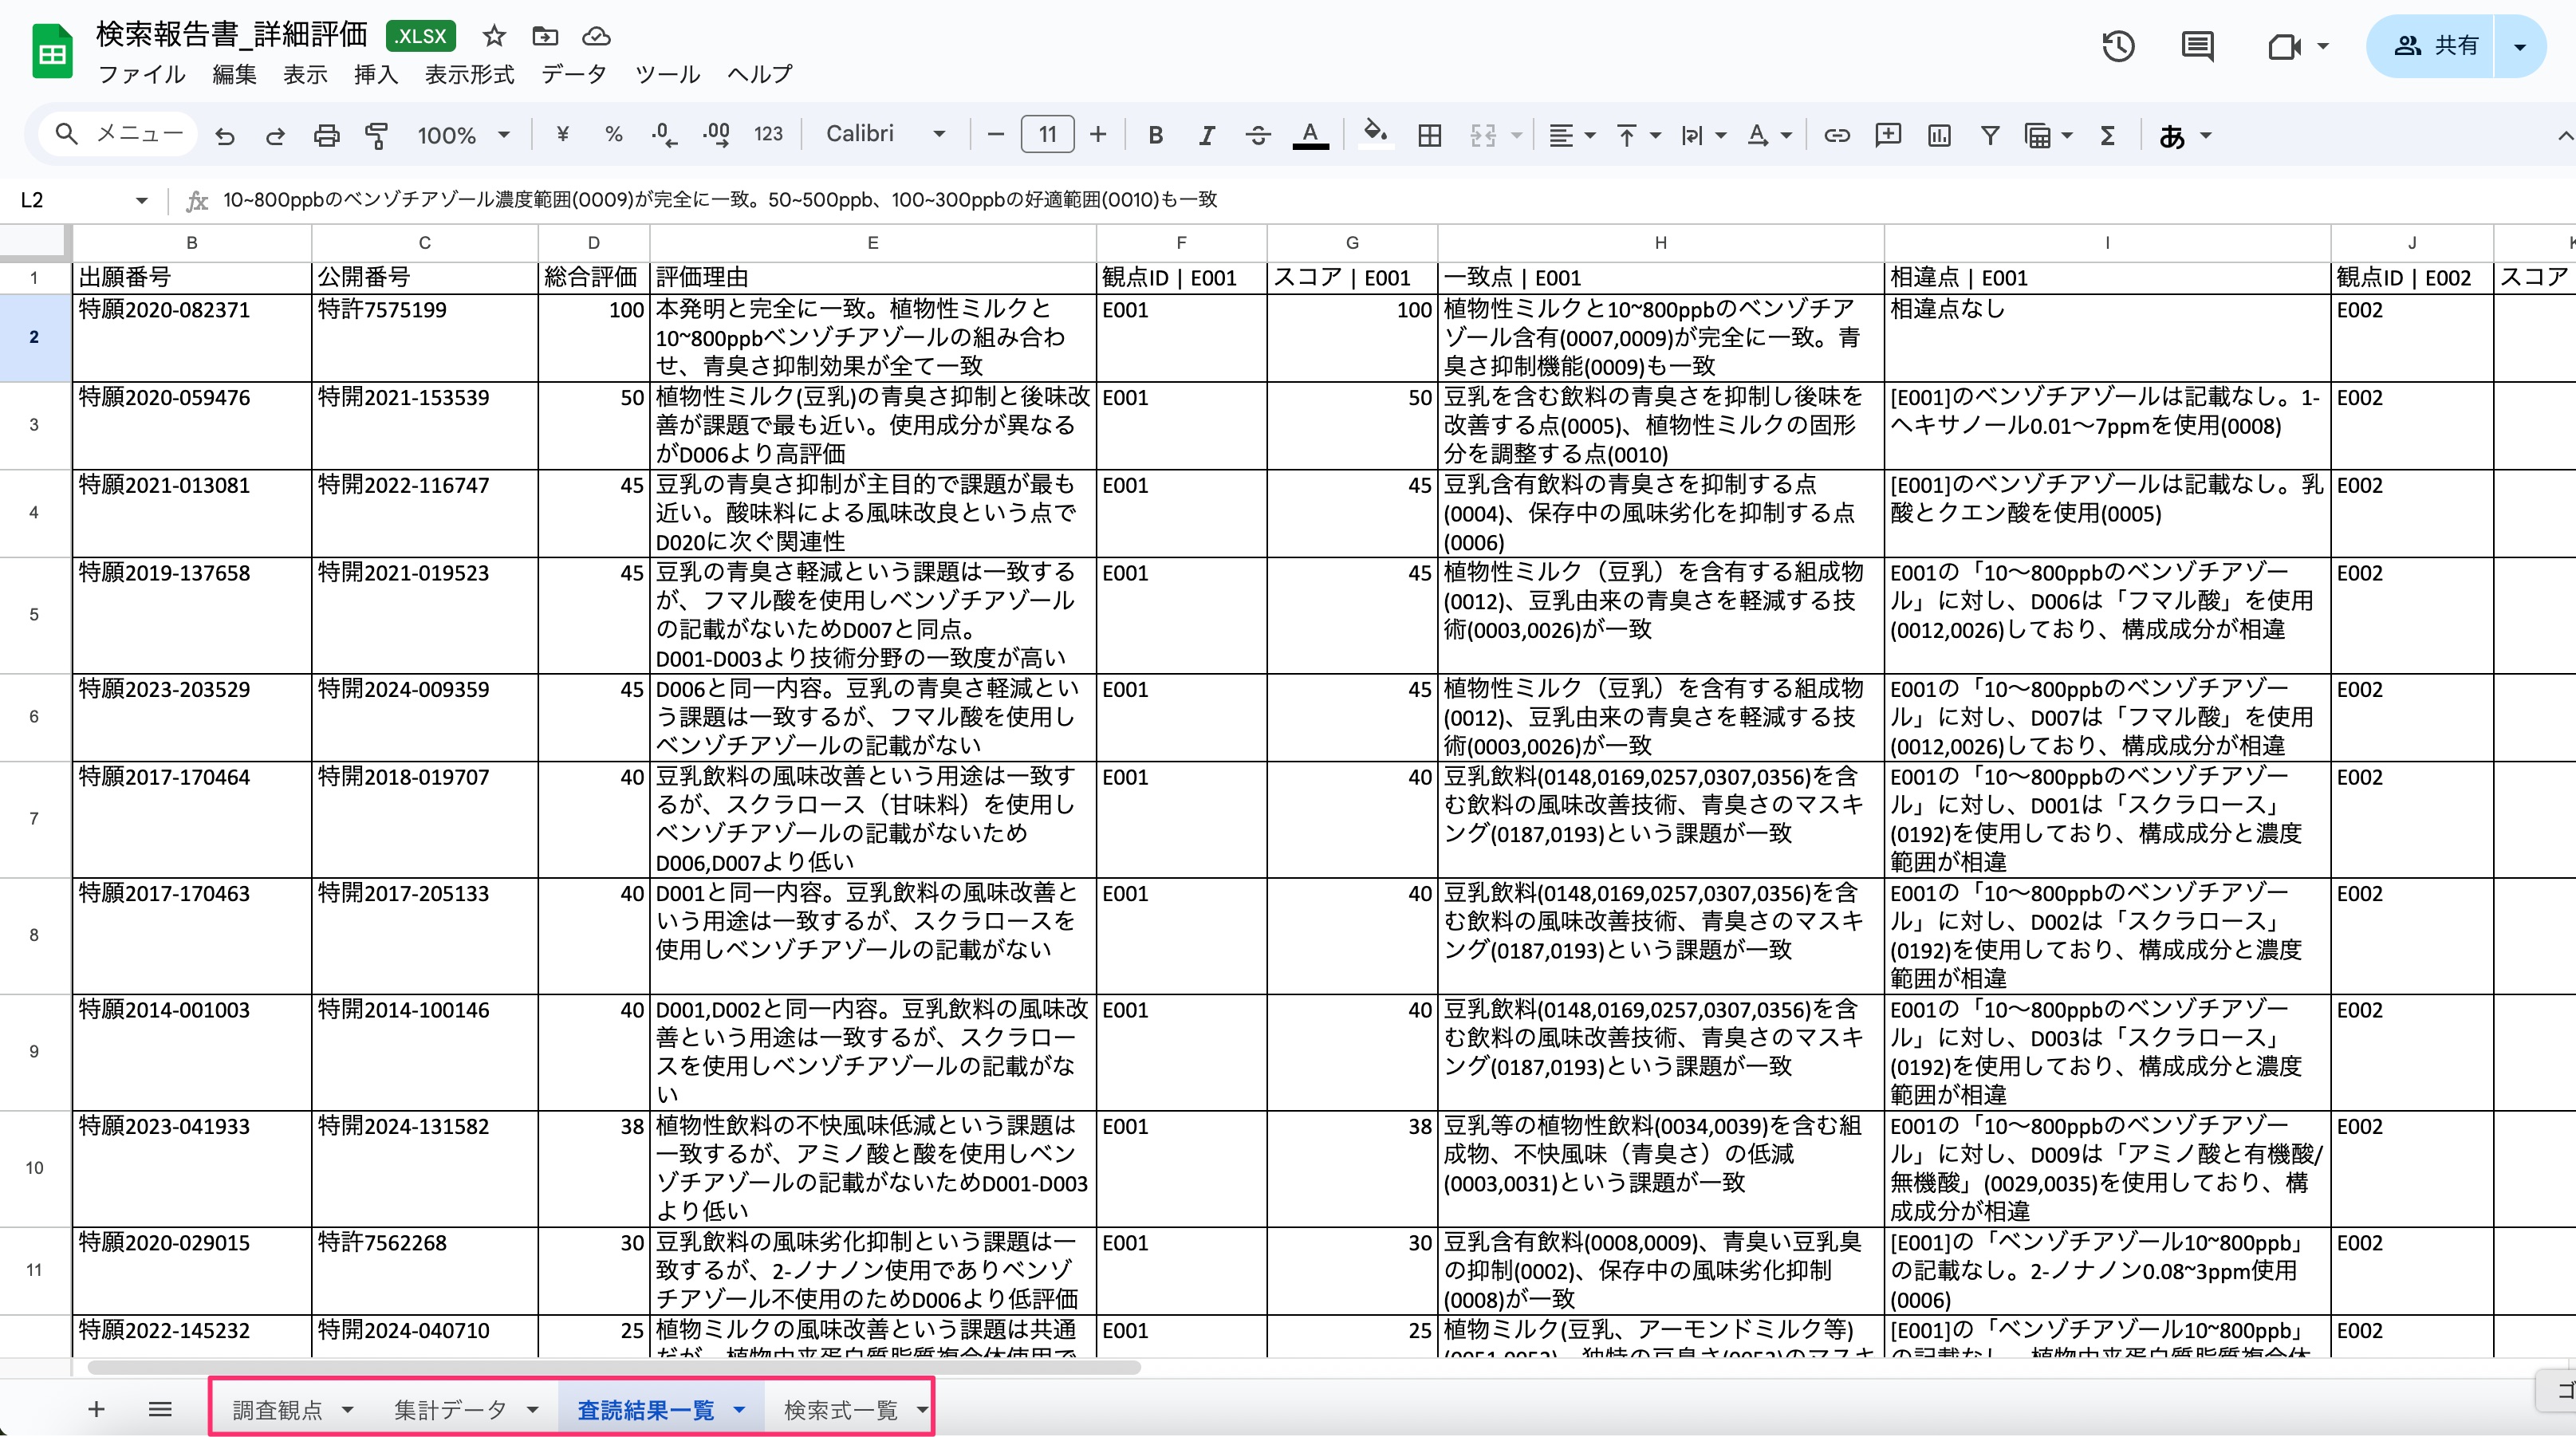The height and width of the screenshot is (1437, 2576).
Task: Select column E header
Action: [872, 243]
